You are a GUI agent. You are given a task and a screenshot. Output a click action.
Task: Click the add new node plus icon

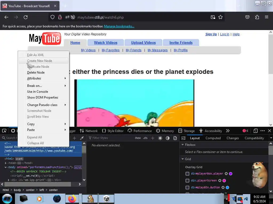click(x=74, y=138)
